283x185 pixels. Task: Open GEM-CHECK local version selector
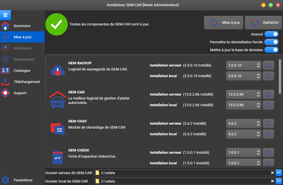click(244, 162)
